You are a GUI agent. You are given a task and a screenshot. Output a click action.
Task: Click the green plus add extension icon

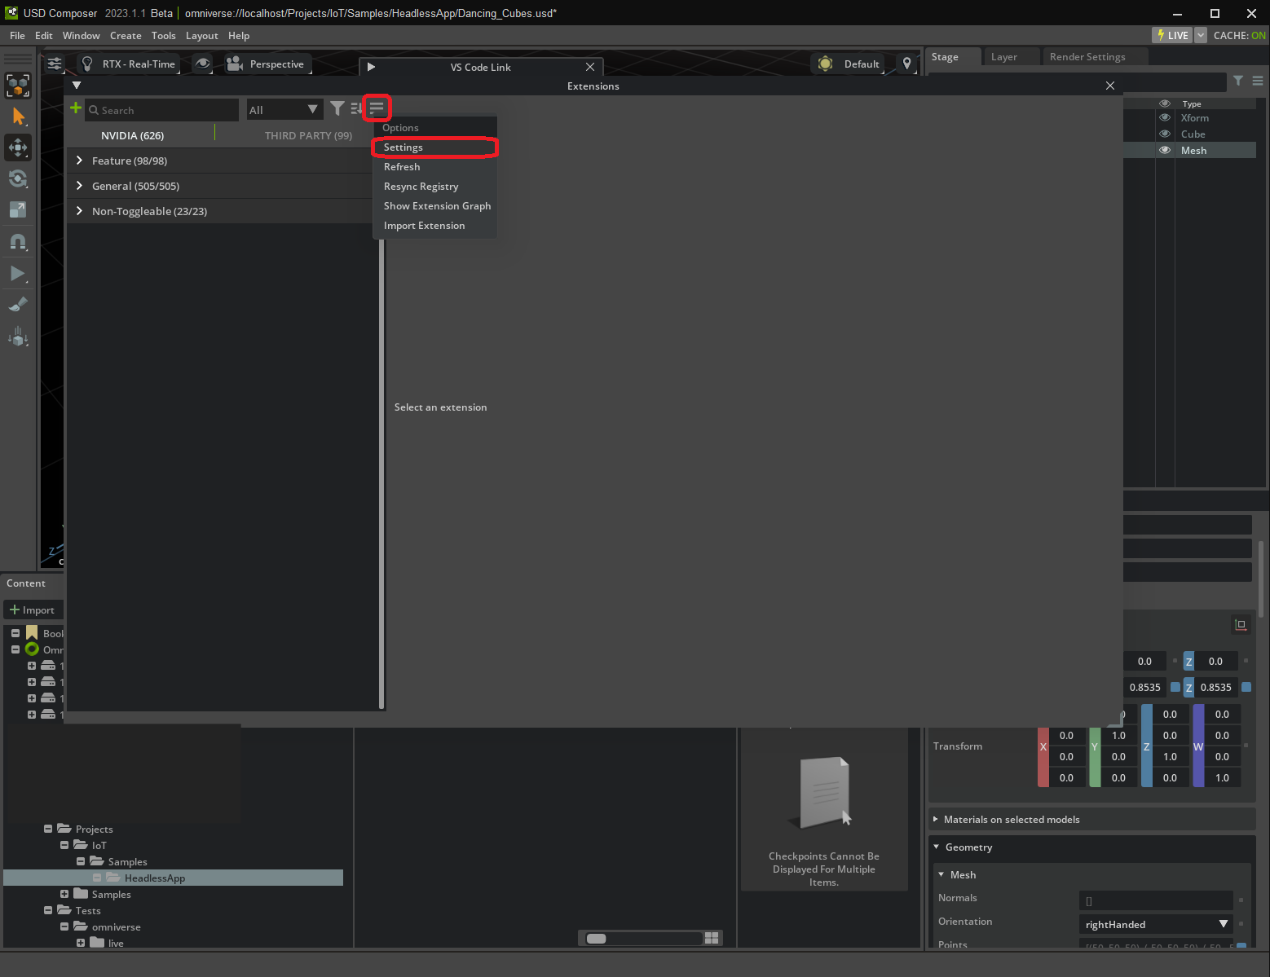pyautogui.click(x=76, y=108)
